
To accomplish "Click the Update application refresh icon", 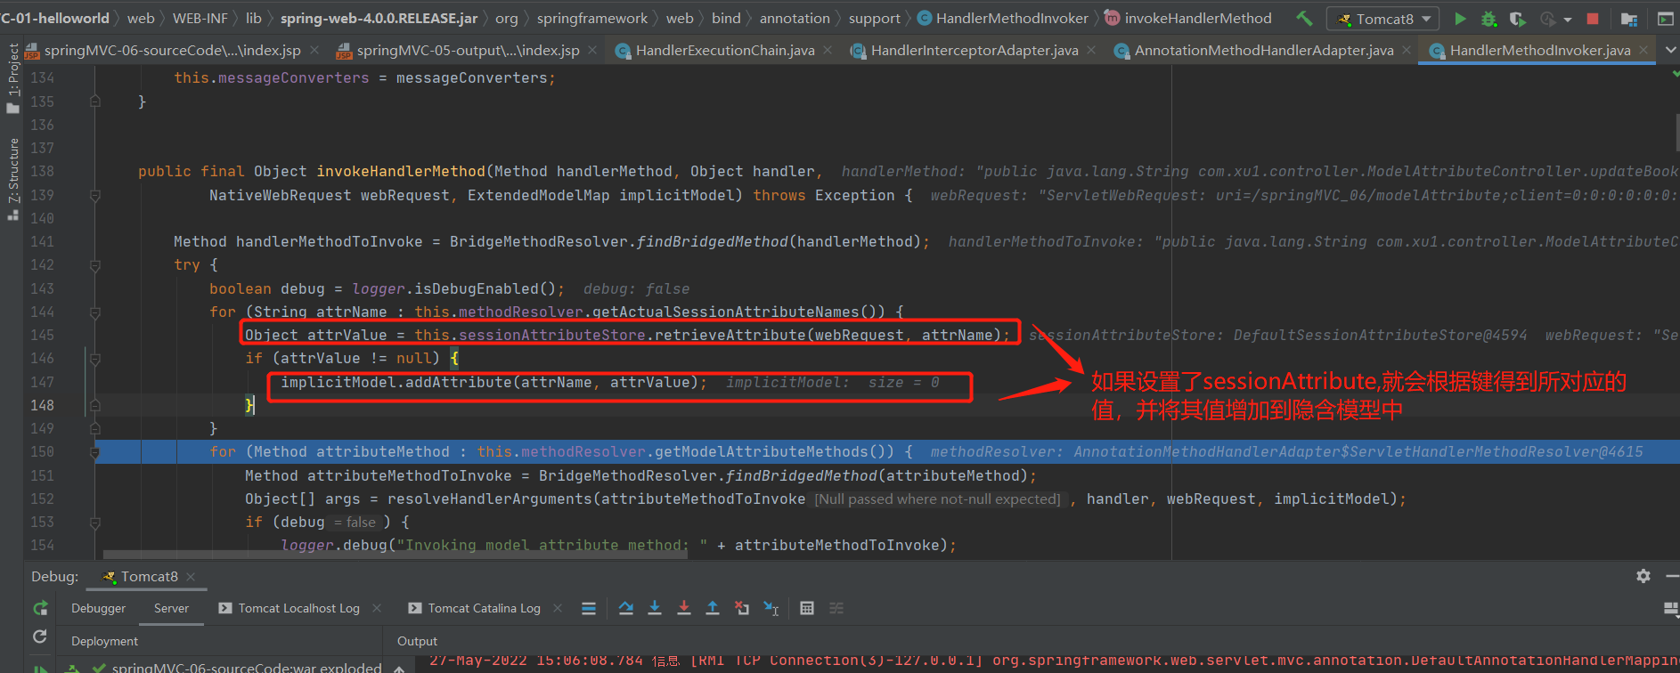I will 40,637.
